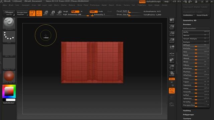
Task: Activate the Draw mode button
Action: (x=39, y=13)
